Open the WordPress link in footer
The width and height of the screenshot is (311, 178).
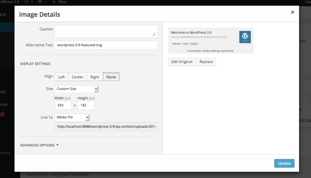(x=80, y=175)
